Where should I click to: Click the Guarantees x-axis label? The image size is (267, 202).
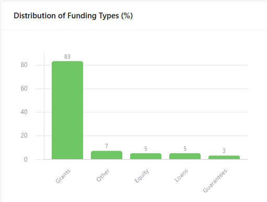(x=215, y=181)
